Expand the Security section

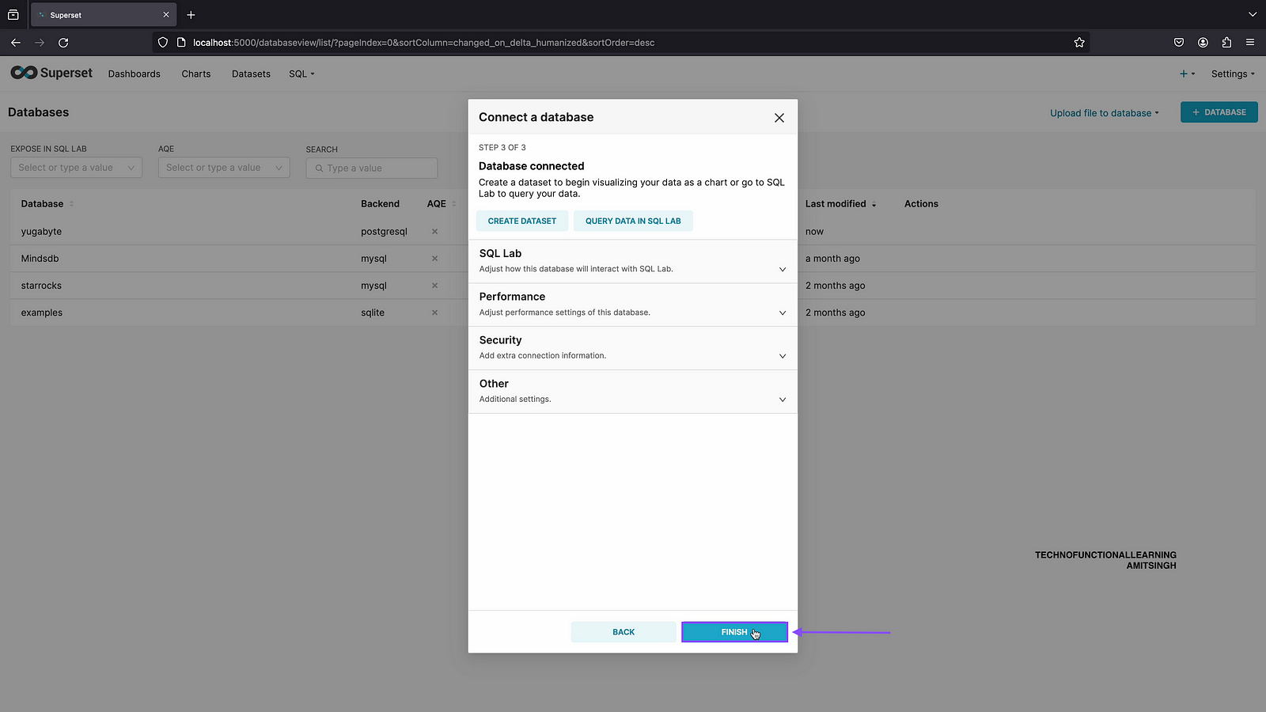632,348
